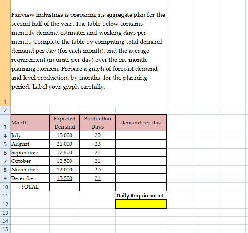Select August's empty Demand per Day cell
Image resolution: width=248 pixels, height=233 pixels.
click(141, 144)
